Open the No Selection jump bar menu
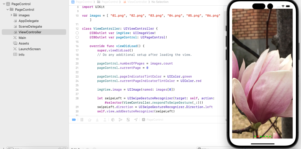The width and height of the screenshot is (301, 149). click(160, 2)
